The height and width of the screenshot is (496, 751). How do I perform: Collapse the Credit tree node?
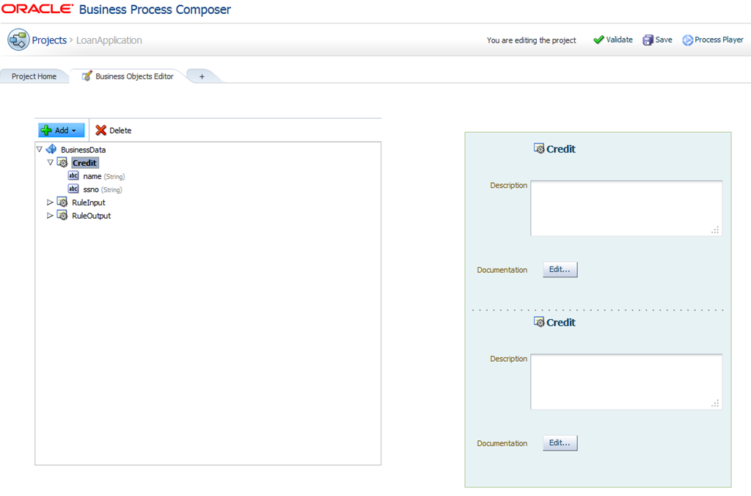tap(50, 163)
